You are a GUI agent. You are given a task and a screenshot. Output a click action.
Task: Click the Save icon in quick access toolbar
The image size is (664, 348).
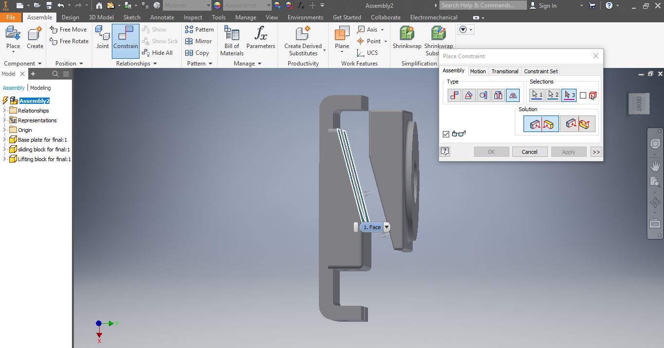(49, 6)
